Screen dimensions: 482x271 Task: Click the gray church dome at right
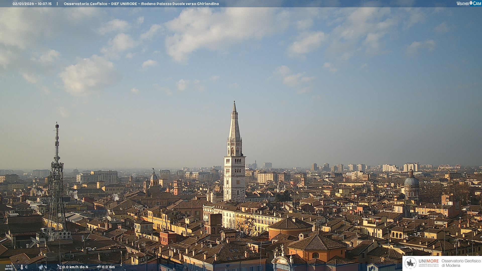411,181
